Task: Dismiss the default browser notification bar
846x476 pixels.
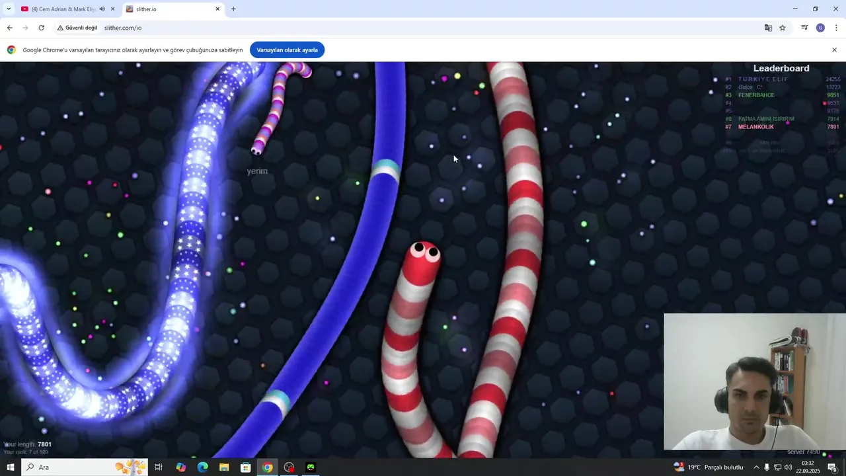Action: [x=834, y=50]
